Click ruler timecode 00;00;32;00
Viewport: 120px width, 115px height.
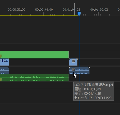pyautogui.click(x=17, y=9)
